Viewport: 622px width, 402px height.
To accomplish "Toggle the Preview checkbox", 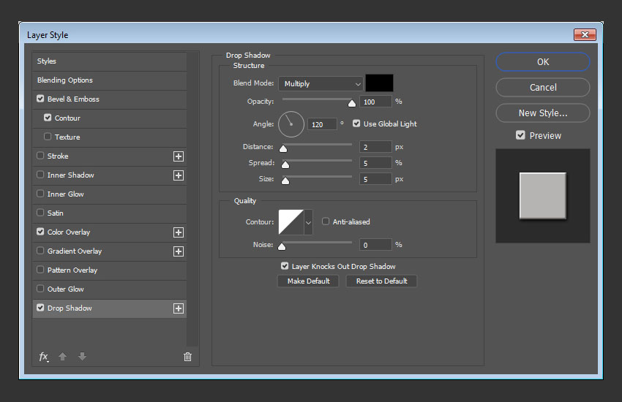I will coord(520,135).
